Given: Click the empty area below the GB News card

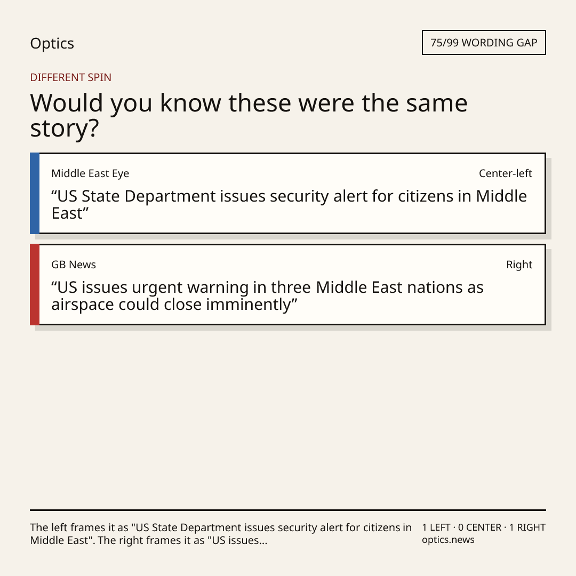Looking at the screenshot, I should pos(288,419).
